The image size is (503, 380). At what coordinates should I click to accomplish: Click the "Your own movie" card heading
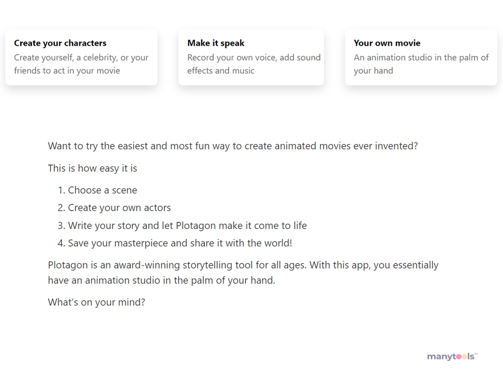click(x=387, y=43)
